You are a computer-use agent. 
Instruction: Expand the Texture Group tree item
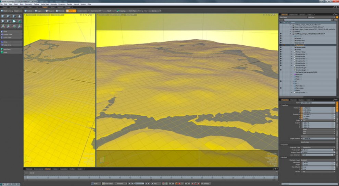[292, 52]
